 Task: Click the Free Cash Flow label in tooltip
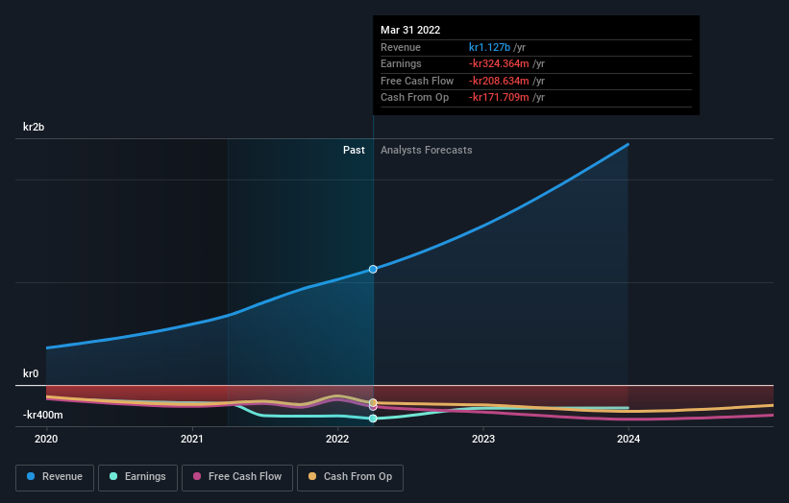[x=417, y=81]
